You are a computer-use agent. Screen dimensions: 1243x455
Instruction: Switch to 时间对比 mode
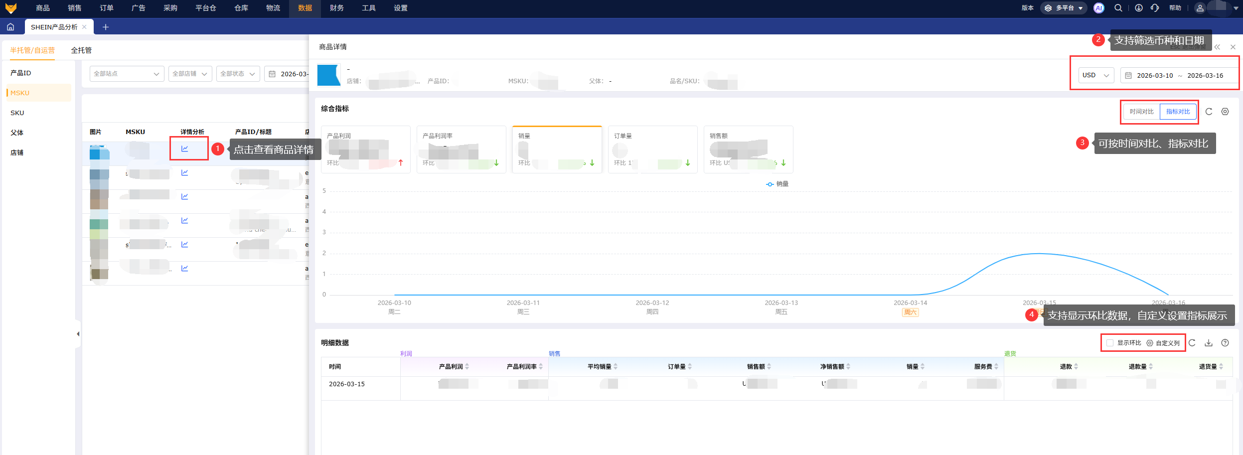click(x=1141, y=112)
